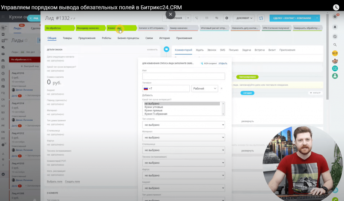Click the phone number input with +7
The image size is (344, 201).
click(166, 88)
